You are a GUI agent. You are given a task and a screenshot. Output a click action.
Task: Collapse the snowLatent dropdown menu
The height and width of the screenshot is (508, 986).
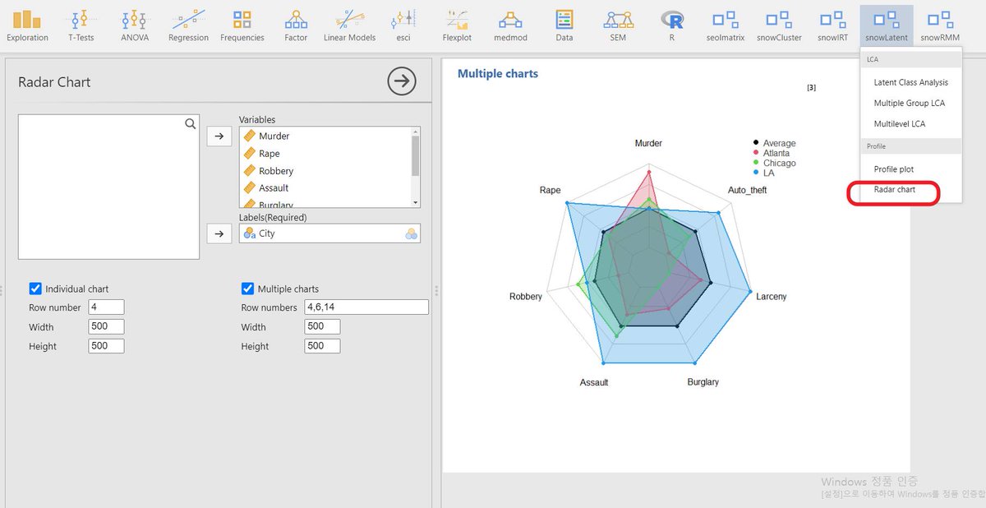[x=887, y=25]
